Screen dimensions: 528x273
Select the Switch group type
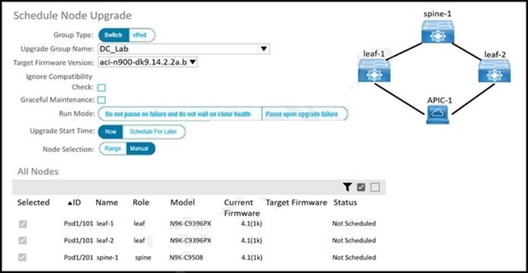point(113,35)
